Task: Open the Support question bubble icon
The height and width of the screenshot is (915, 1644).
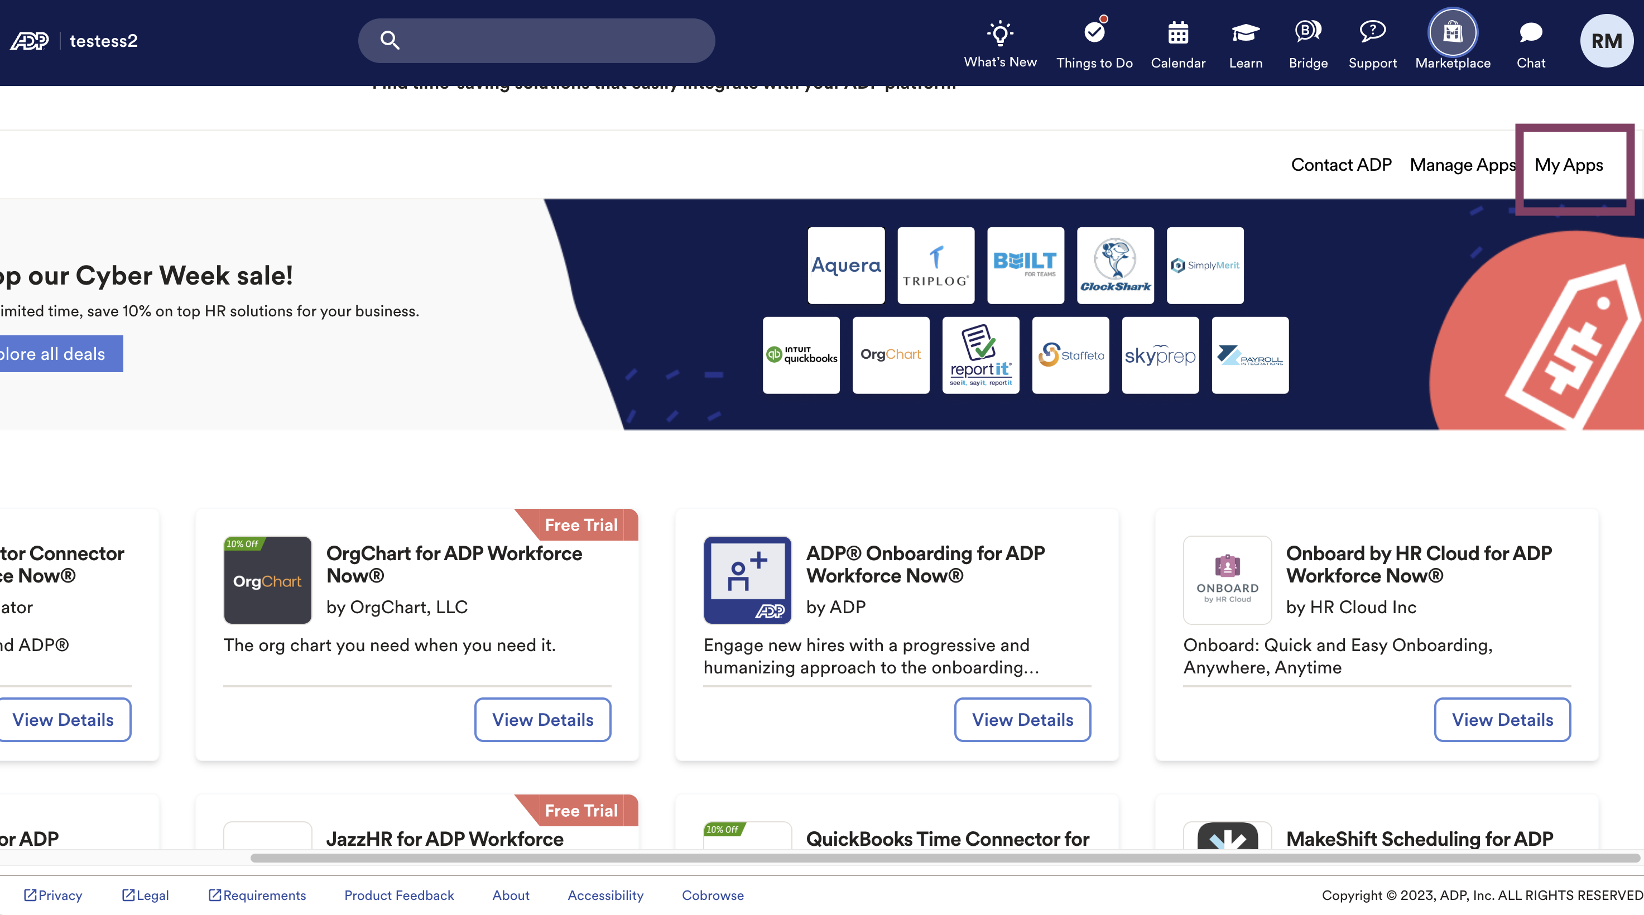Action: tap(1372, 31)
